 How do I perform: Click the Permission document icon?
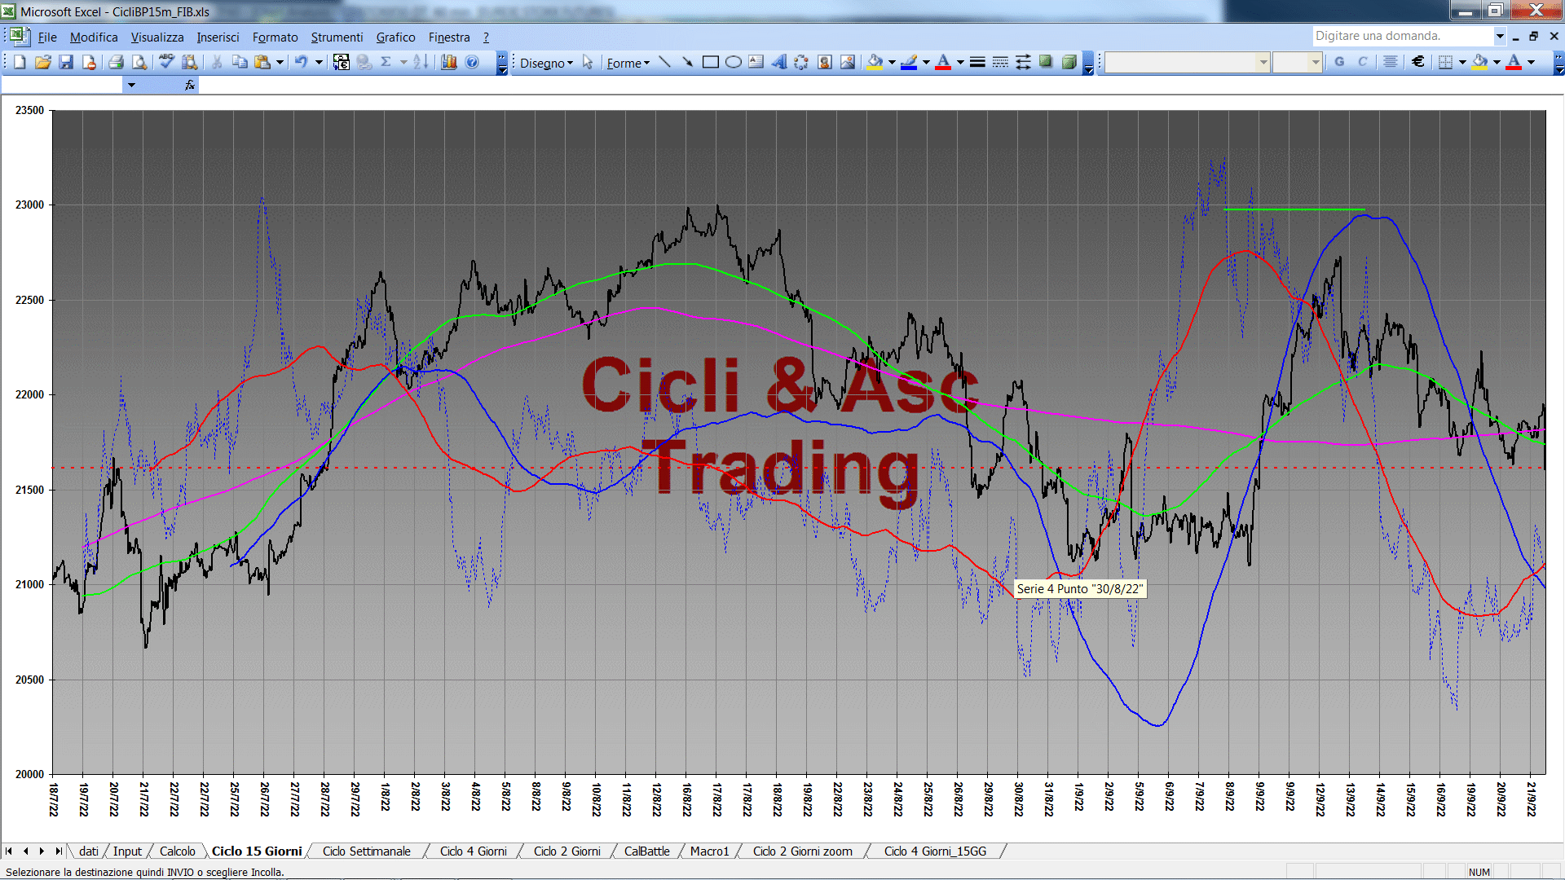point(89,62)
